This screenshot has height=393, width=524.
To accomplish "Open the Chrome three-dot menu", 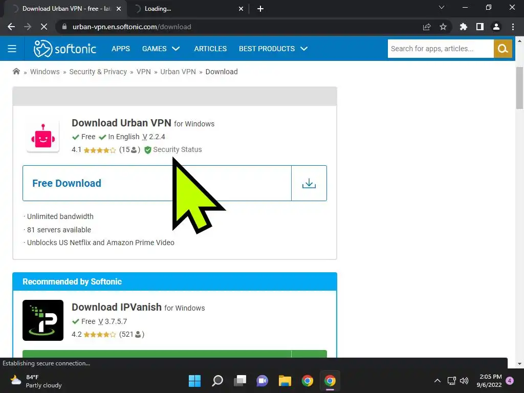I will point(513,27).
